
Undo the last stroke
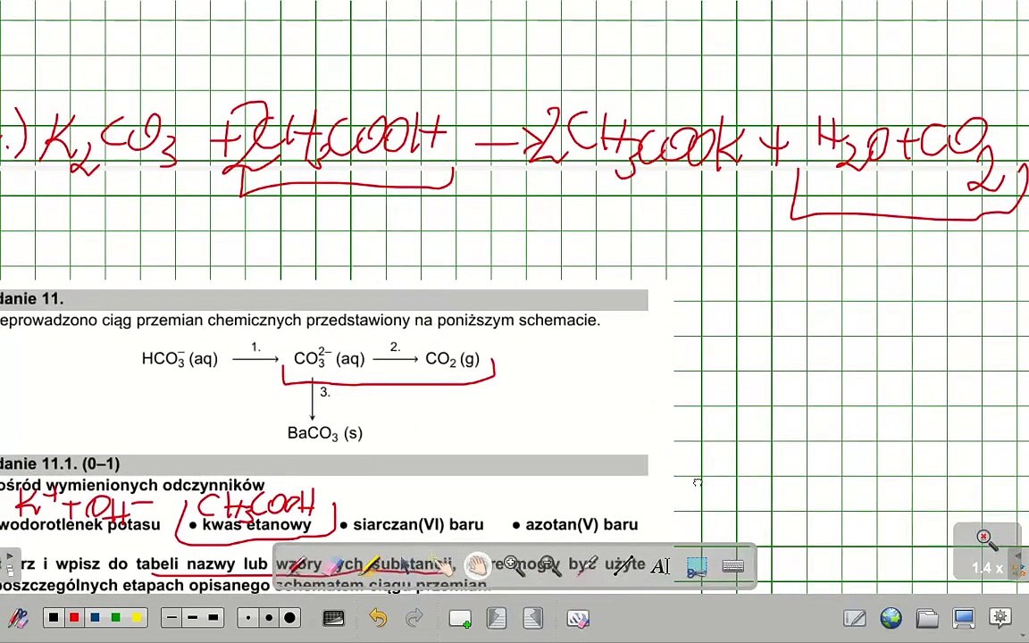click(x=377, y=617)
